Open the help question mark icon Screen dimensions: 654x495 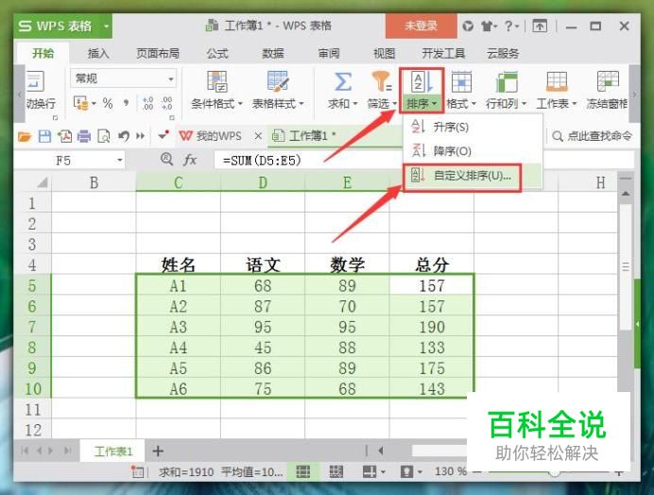[508, 26]
